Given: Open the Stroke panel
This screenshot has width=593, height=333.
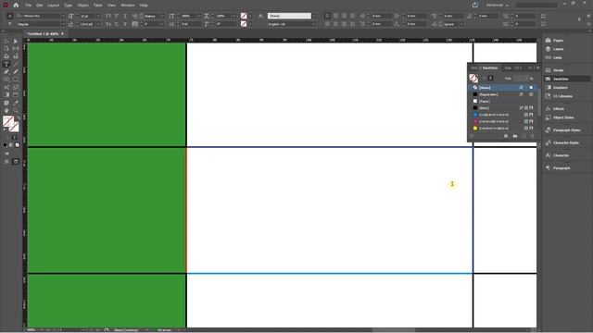Looking at the screenshot, I should click(x=558, y=70).
